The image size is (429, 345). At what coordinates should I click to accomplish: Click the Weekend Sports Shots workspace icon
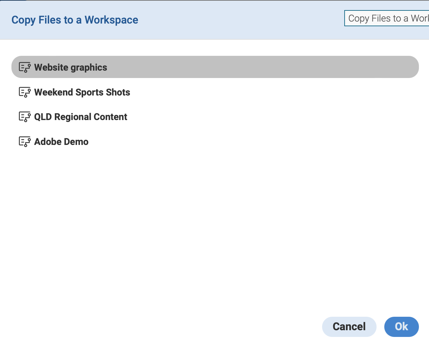click(x=25, y=92)
